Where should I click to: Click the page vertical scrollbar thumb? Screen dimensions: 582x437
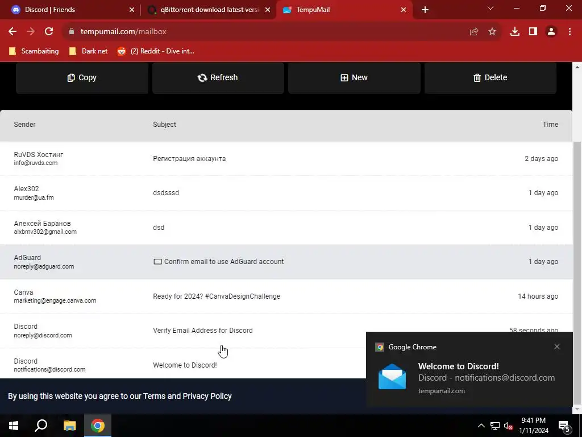coord(577,273)
